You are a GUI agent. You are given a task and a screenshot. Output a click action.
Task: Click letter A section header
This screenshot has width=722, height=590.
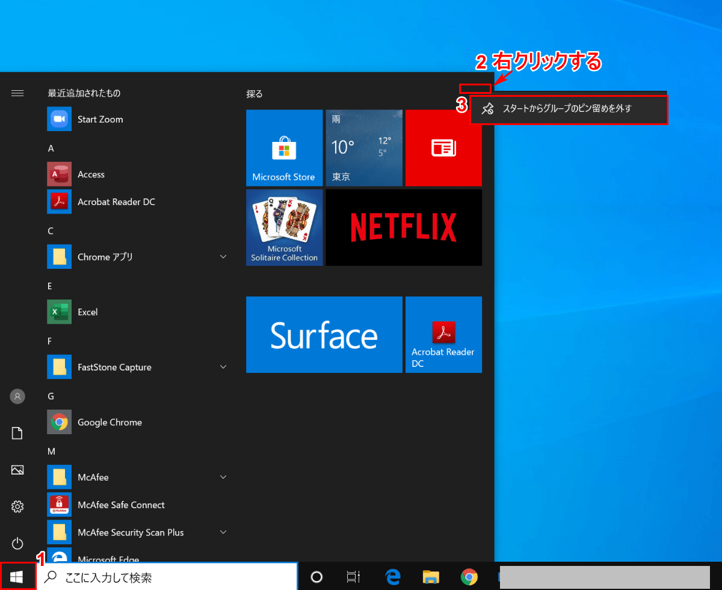pyautogui.click(x=51, y=148)
